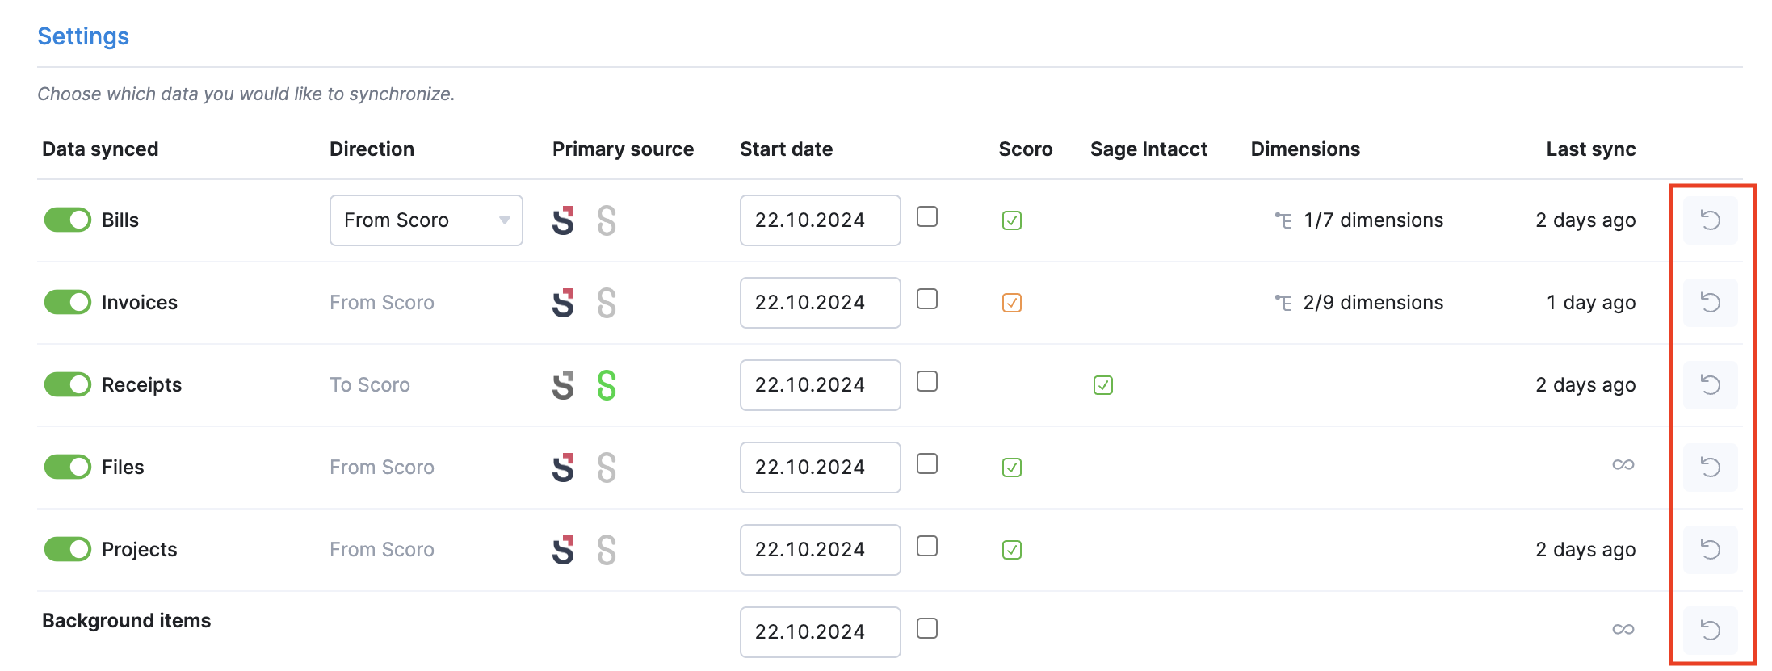This screenshot has width=1772, height=671.
Task: Disable the Invoices sync toggle
Action: pyautogui.click(x=68, y=302)
